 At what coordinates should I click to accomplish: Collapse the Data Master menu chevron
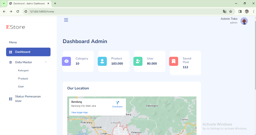point(46,62)
